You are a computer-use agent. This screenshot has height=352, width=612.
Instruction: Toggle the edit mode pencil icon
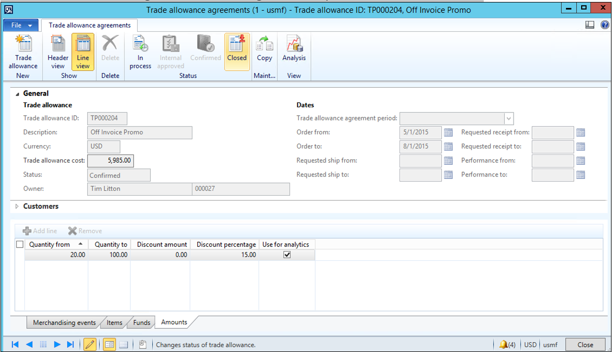(90, 345)
